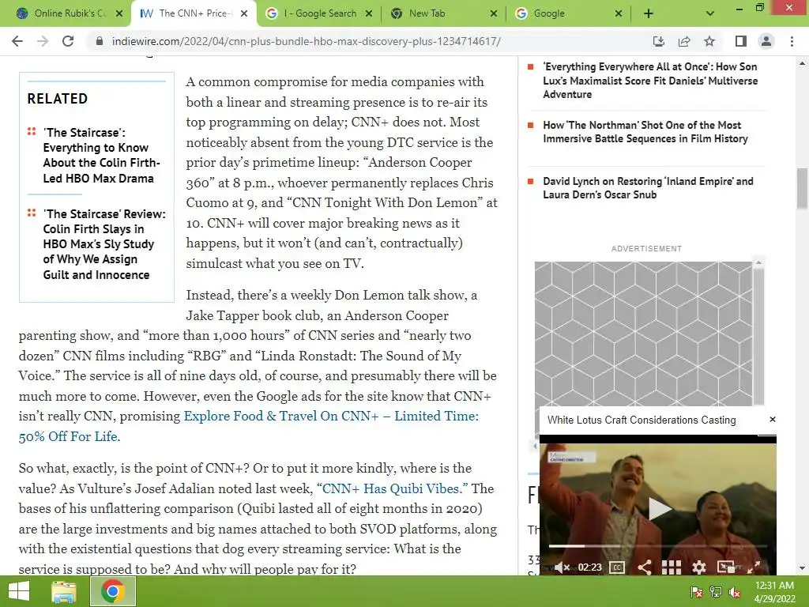Click the forward navigation arrow
The height and width of the screenshot is (607, 809).
43,41
